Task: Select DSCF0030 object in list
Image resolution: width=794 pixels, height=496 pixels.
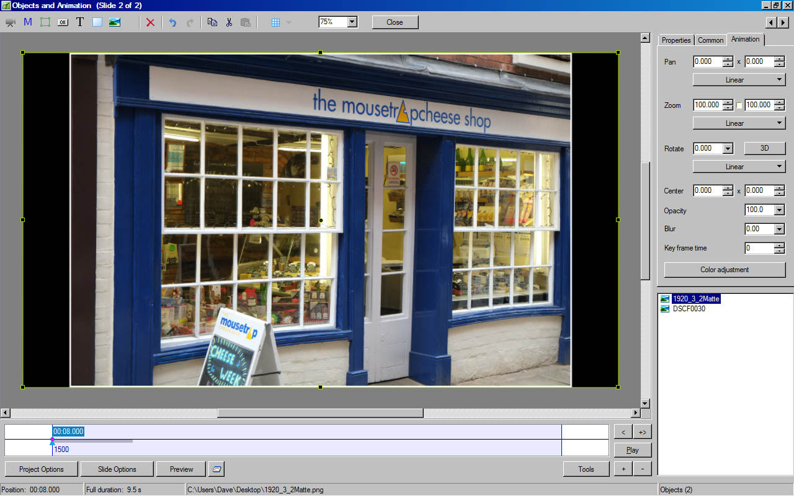Action: 689,309
